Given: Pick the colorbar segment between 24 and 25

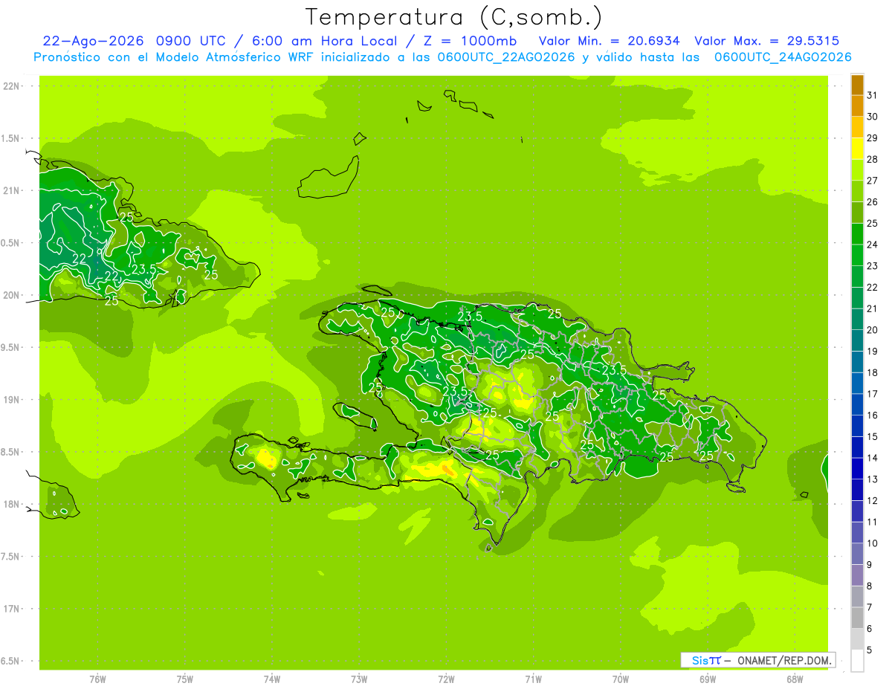Looking at the screenshot, I should (857, 233).
